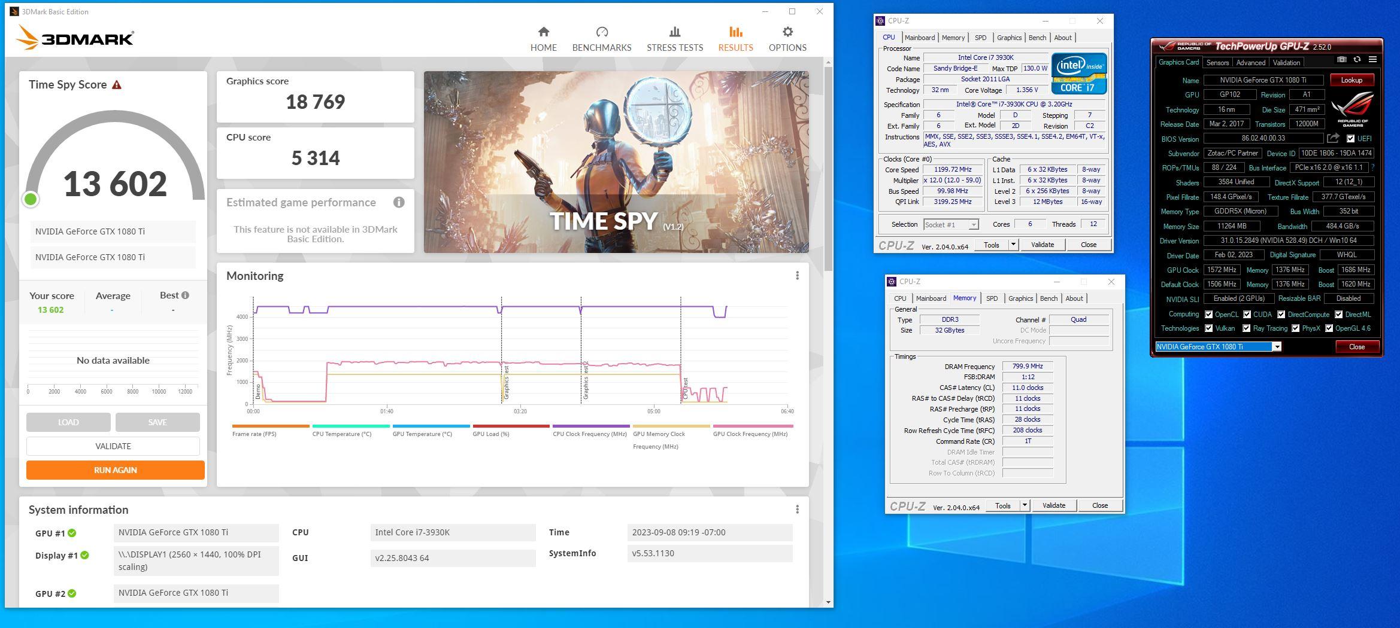Toggle the Vulkan checkbox
The image size is (1400, 628).
click(1208, 328)
